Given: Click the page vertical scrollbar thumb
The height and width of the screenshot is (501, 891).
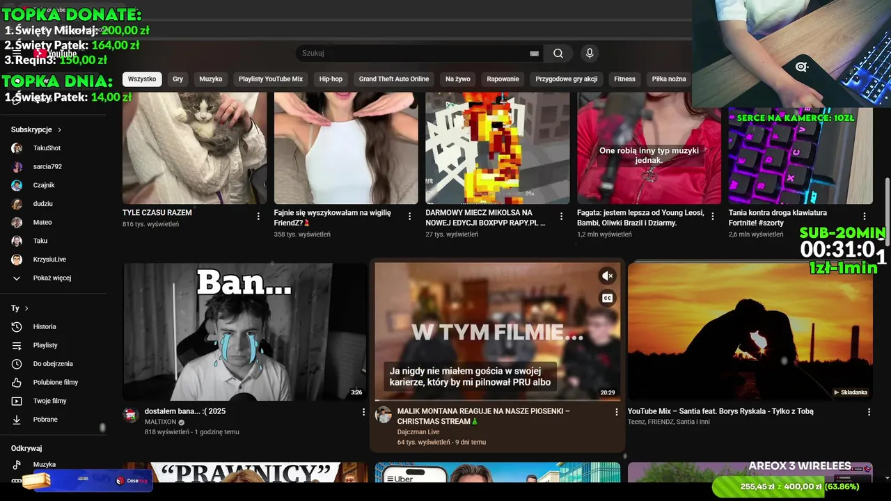Looking at the screenshot, I should coord(887,212).
